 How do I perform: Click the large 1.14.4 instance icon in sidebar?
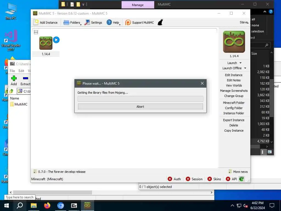(234, 42)
